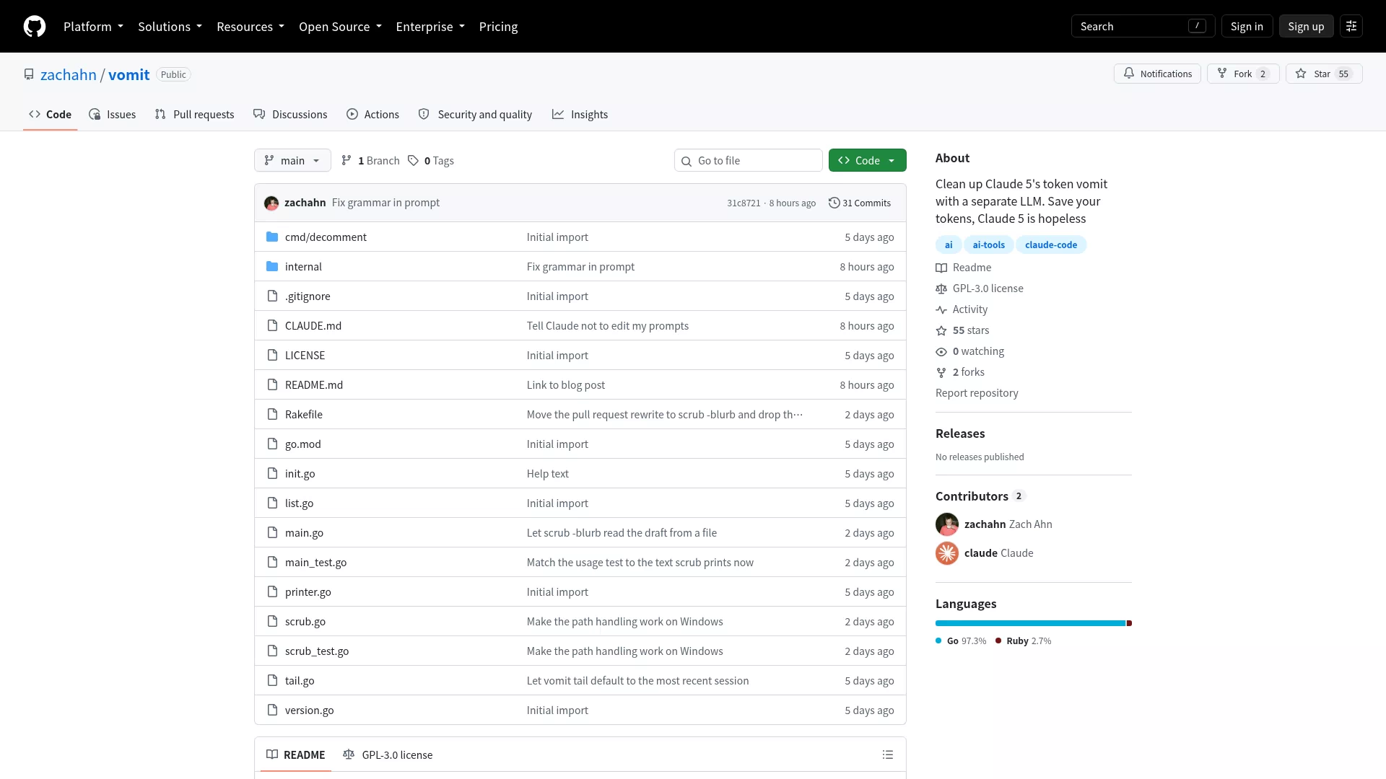The height and width of the screenshot is (779, 1386).
Task: Click the Readme book icon in About
Action: point(941,268)
